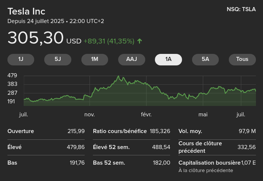Click the 332,56 previous close value
This screenshot has width=263, height=181.
[x=247, y=147]
